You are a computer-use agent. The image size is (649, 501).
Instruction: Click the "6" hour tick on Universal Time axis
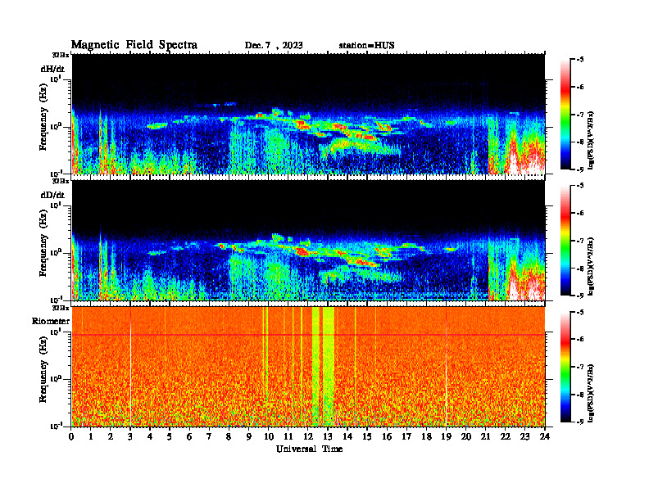pyautogui.click(x=189, y=436)
